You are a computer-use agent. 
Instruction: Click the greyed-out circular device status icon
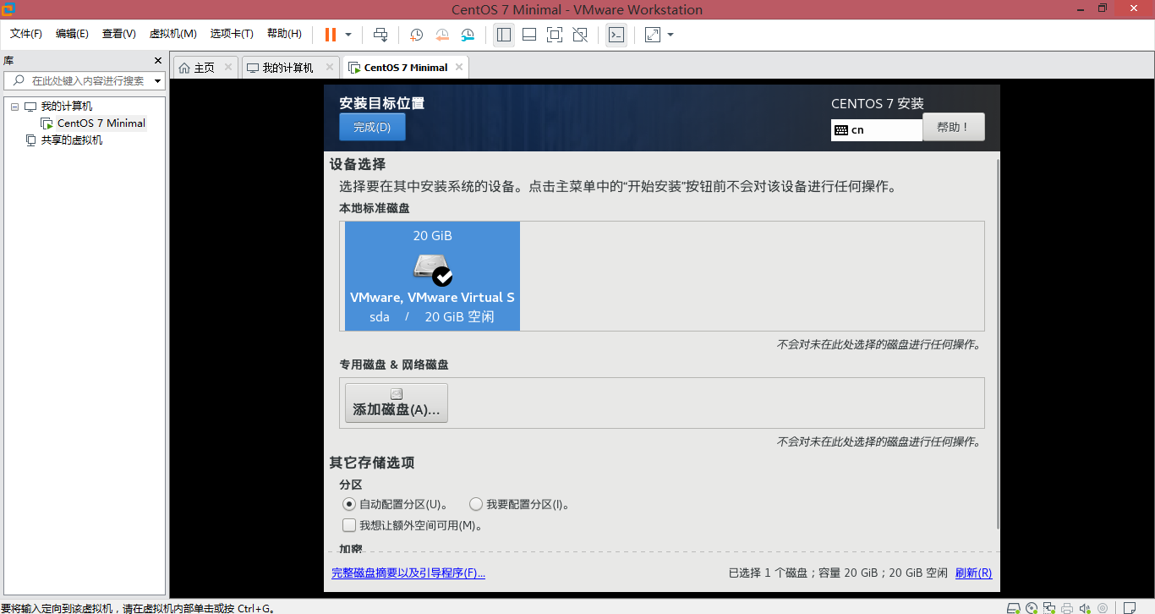click(x=1103, y=607)
